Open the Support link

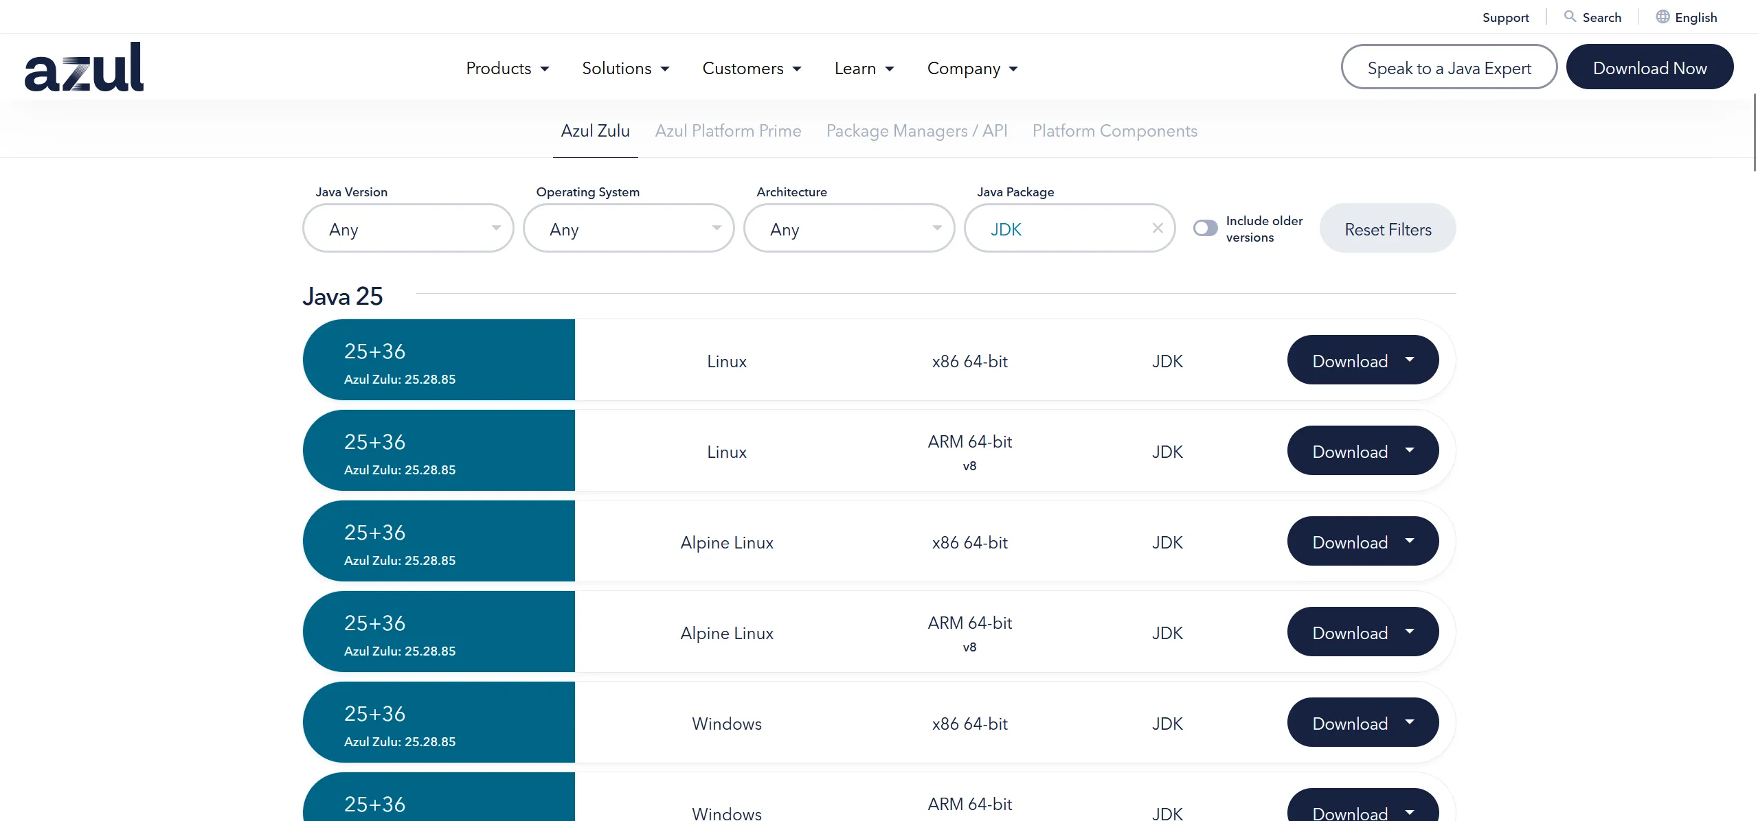[1505, 17]
